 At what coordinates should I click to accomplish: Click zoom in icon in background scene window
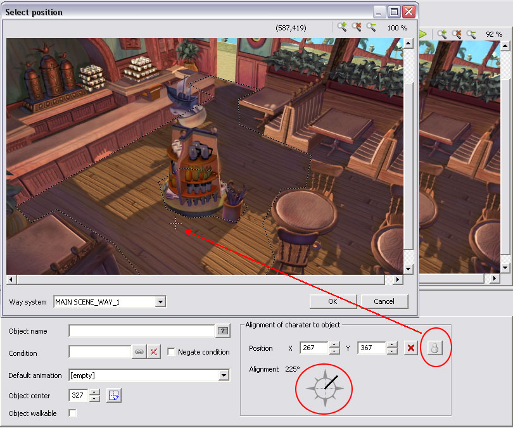pyautogui.click(x=442, y=34)
